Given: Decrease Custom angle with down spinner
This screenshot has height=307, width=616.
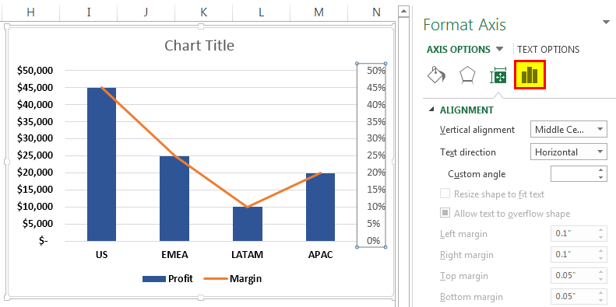Looking at the screenshot, I should tap(600, 178).
